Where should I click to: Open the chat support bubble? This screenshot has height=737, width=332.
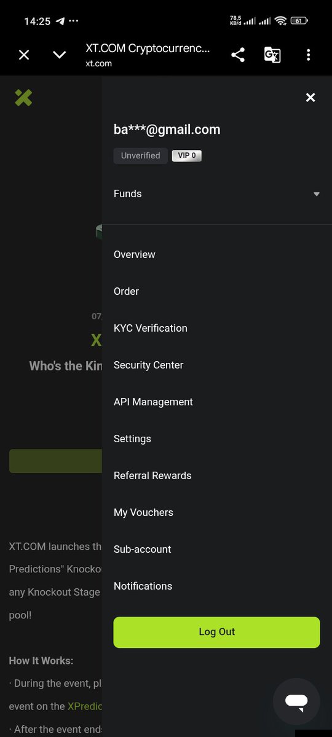(x=296, y=701)
